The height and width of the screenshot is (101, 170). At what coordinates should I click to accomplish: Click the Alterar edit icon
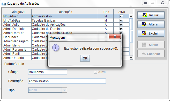[144, 24]
